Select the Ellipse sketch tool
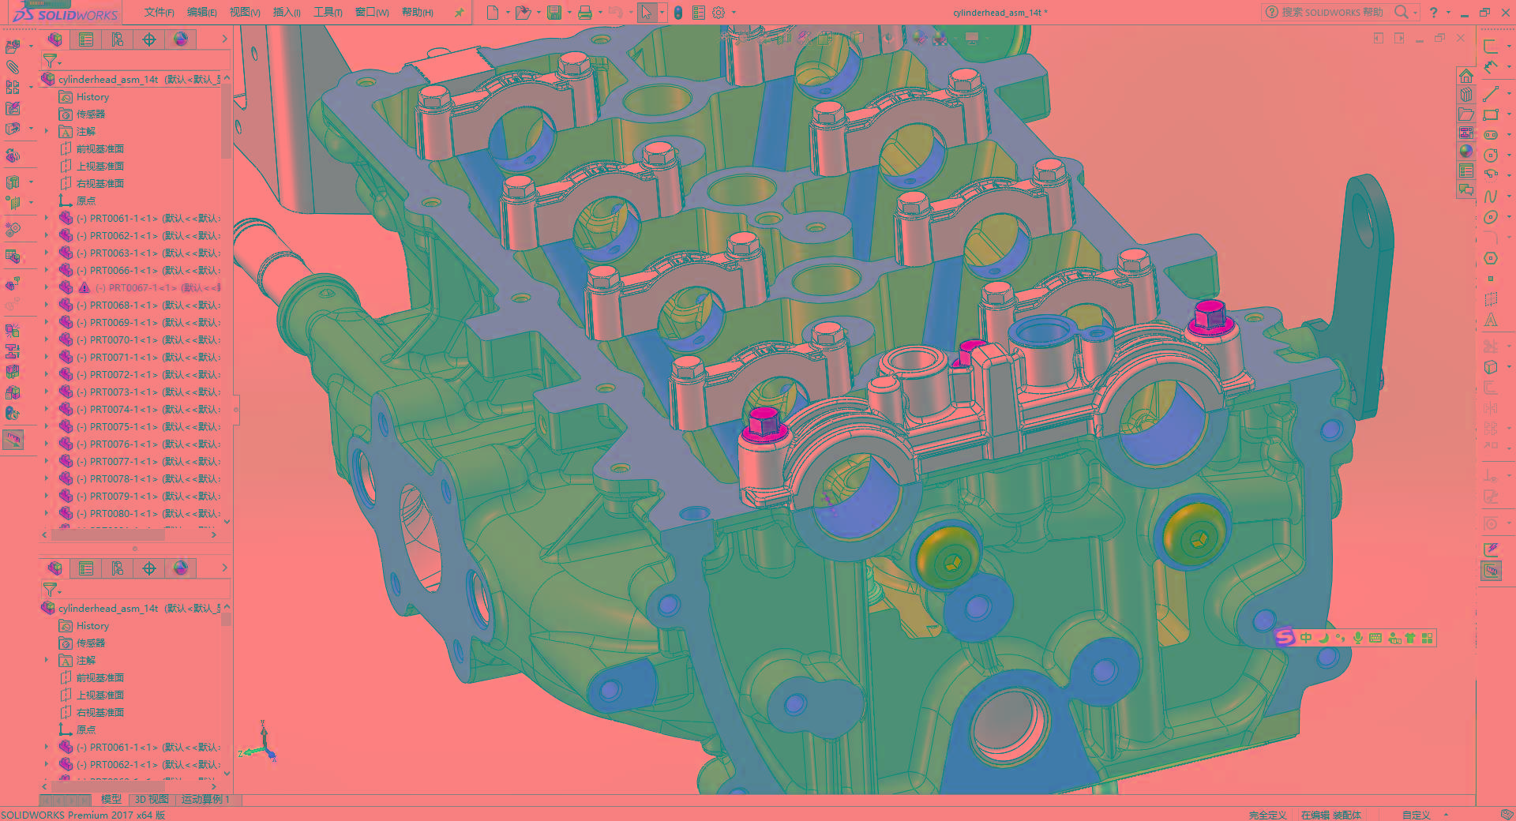This screenshot has height=821, width=1516. [1490, 217]
